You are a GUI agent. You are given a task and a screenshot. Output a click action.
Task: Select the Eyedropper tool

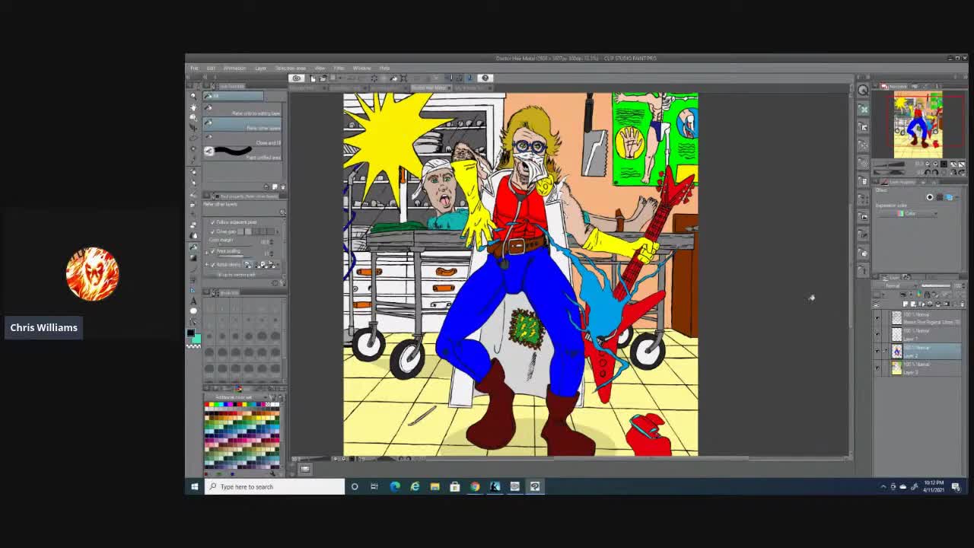193,159
